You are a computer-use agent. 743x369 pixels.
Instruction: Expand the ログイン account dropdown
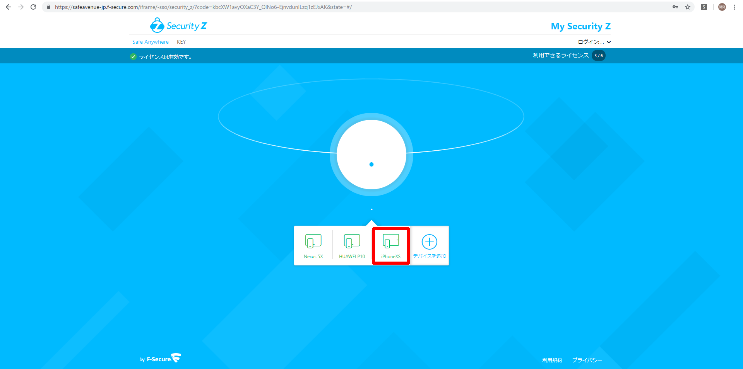[594, 42]
